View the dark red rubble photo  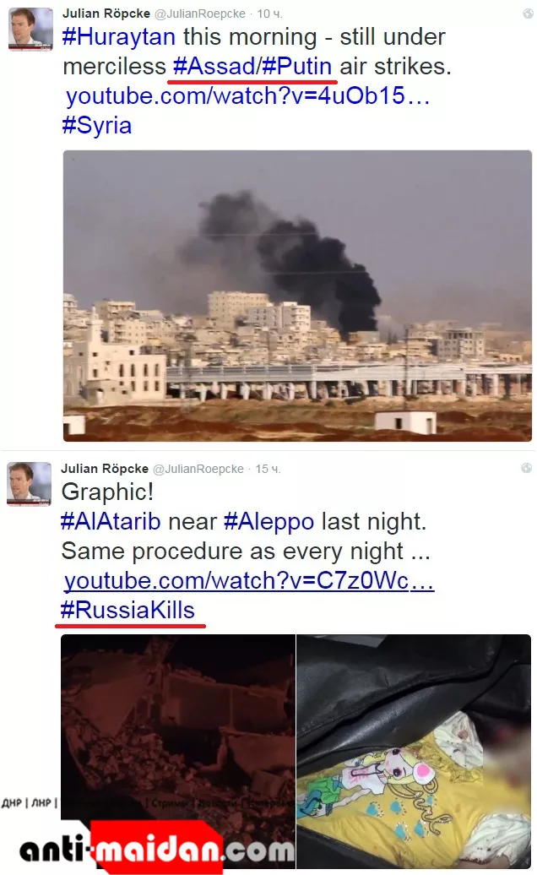(177, 751)
